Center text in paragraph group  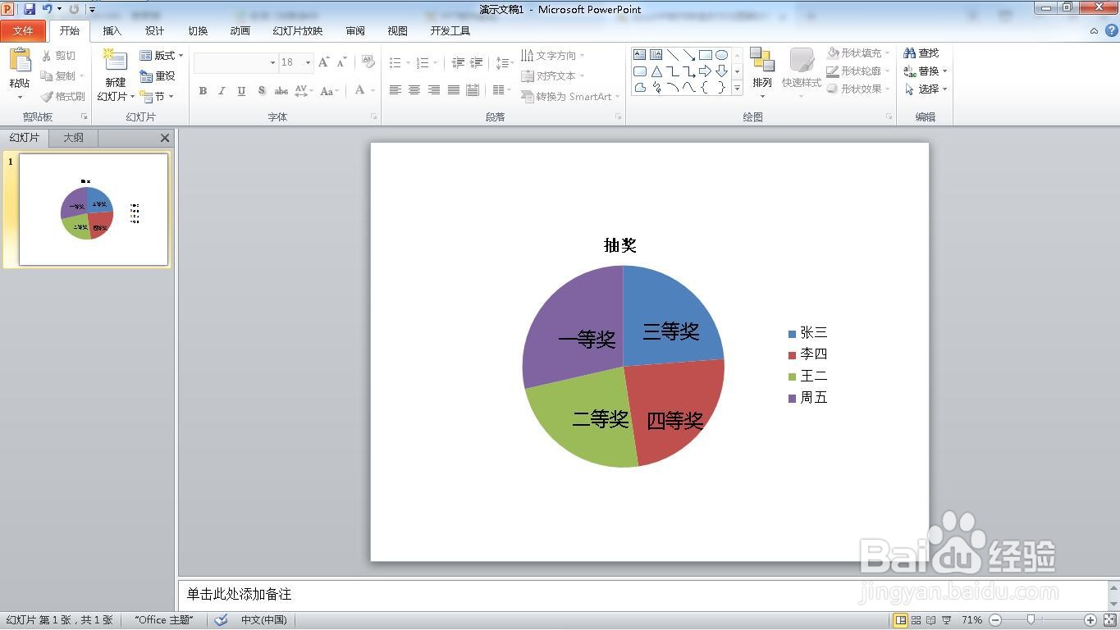414,90
